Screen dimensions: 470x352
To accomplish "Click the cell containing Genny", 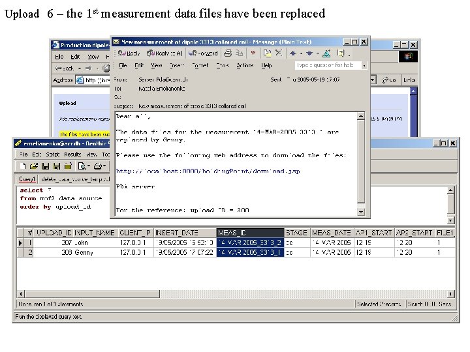I will click(95, 253).
